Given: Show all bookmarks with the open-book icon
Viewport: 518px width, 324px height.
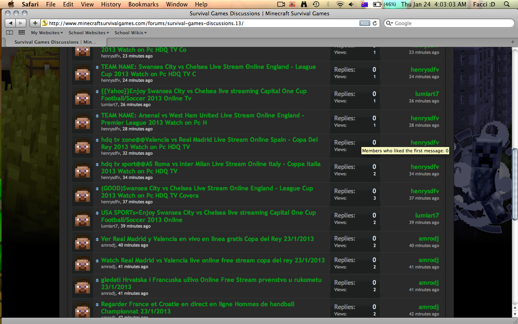Looking at the screenshot, I should click(x=9, y=33).
